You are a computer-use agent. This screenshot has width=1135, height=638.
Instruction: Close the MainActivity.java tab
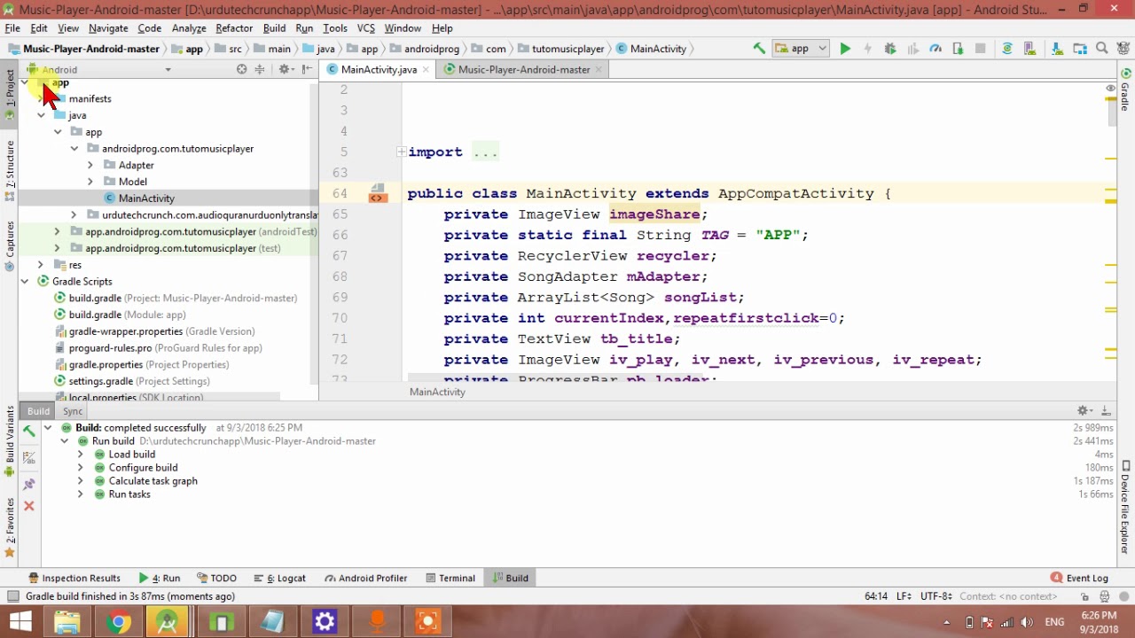tap(426, 69)
